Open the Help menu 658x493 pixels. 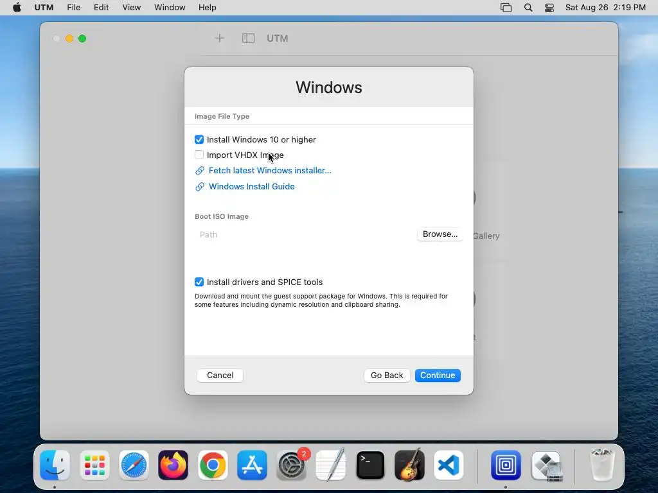(x=208, y=8)
